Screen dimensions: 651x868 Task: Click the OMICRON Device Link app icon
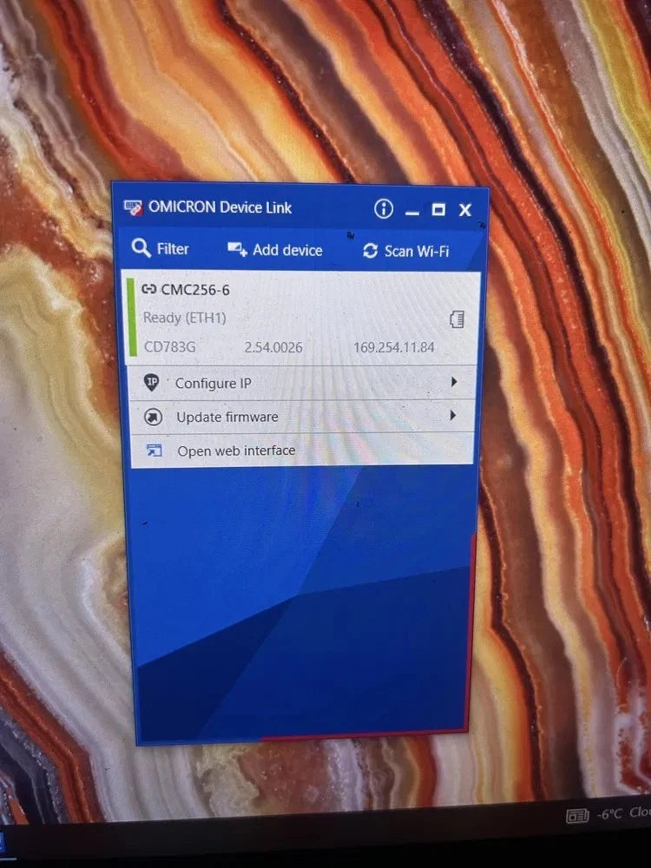click(x=133, y=208)
